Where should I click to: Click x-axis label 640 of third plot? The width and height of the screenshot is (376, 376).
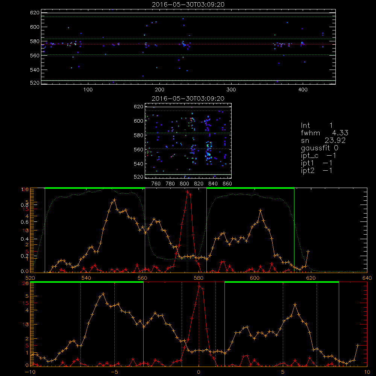pos(367,278)
